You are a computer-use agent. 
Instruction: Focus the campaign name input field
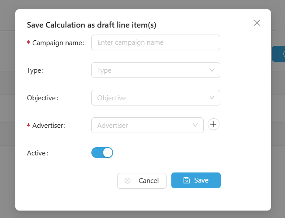coord(156,42)
